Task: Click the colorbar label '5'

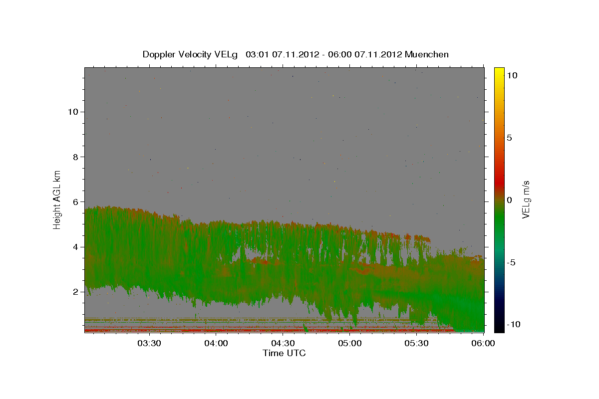Action: [509, 138]
